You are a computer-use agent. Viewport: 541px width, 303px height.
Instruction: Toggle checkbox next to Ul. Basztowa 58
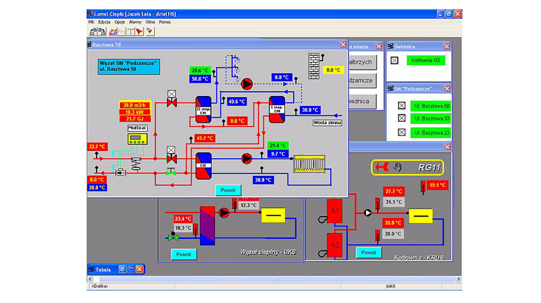402,106
